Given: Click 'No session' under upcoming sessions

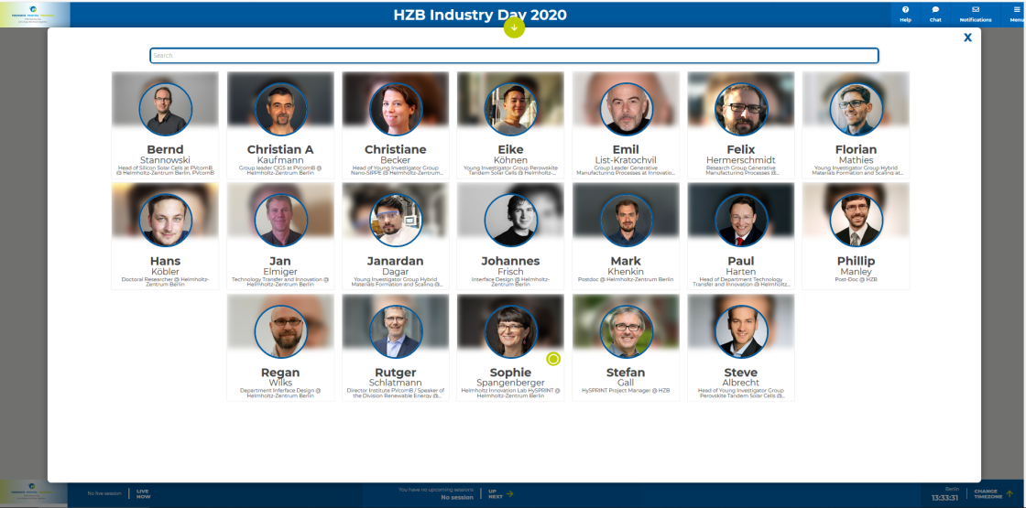Looking at the screenshot, I should (457, 498).
